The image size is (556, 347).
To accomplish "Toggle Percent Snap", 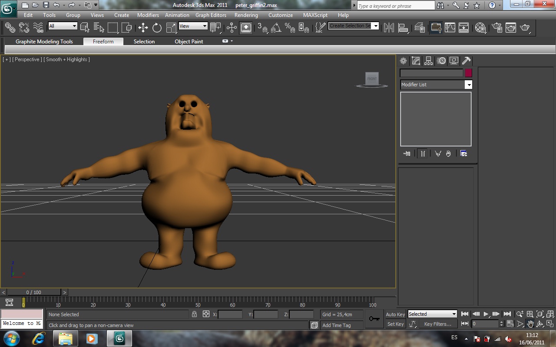I will point(290,27).
